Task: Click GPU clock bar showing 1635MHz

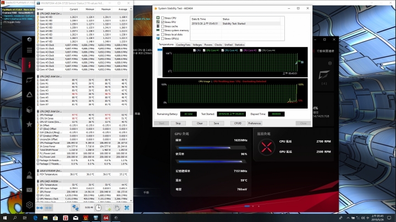Action: pyautogui.click(x=211, y=148)
